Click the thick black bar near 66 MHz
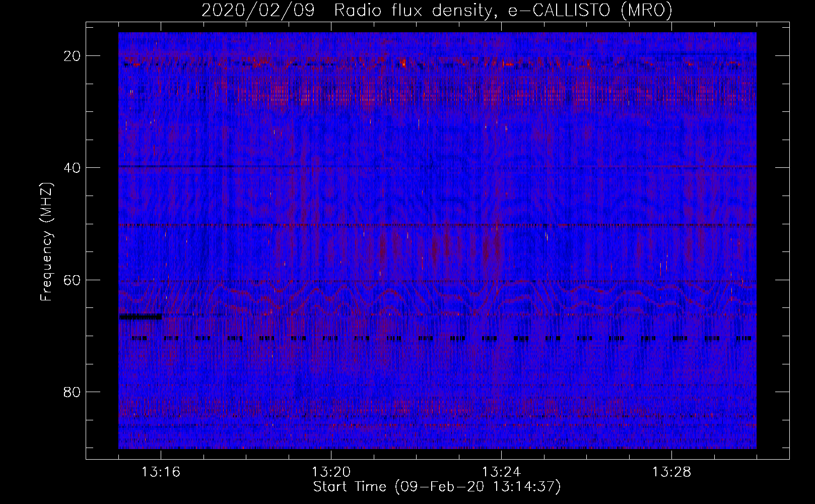The height and width of the screenshot is (504, 815). point(141,317)
